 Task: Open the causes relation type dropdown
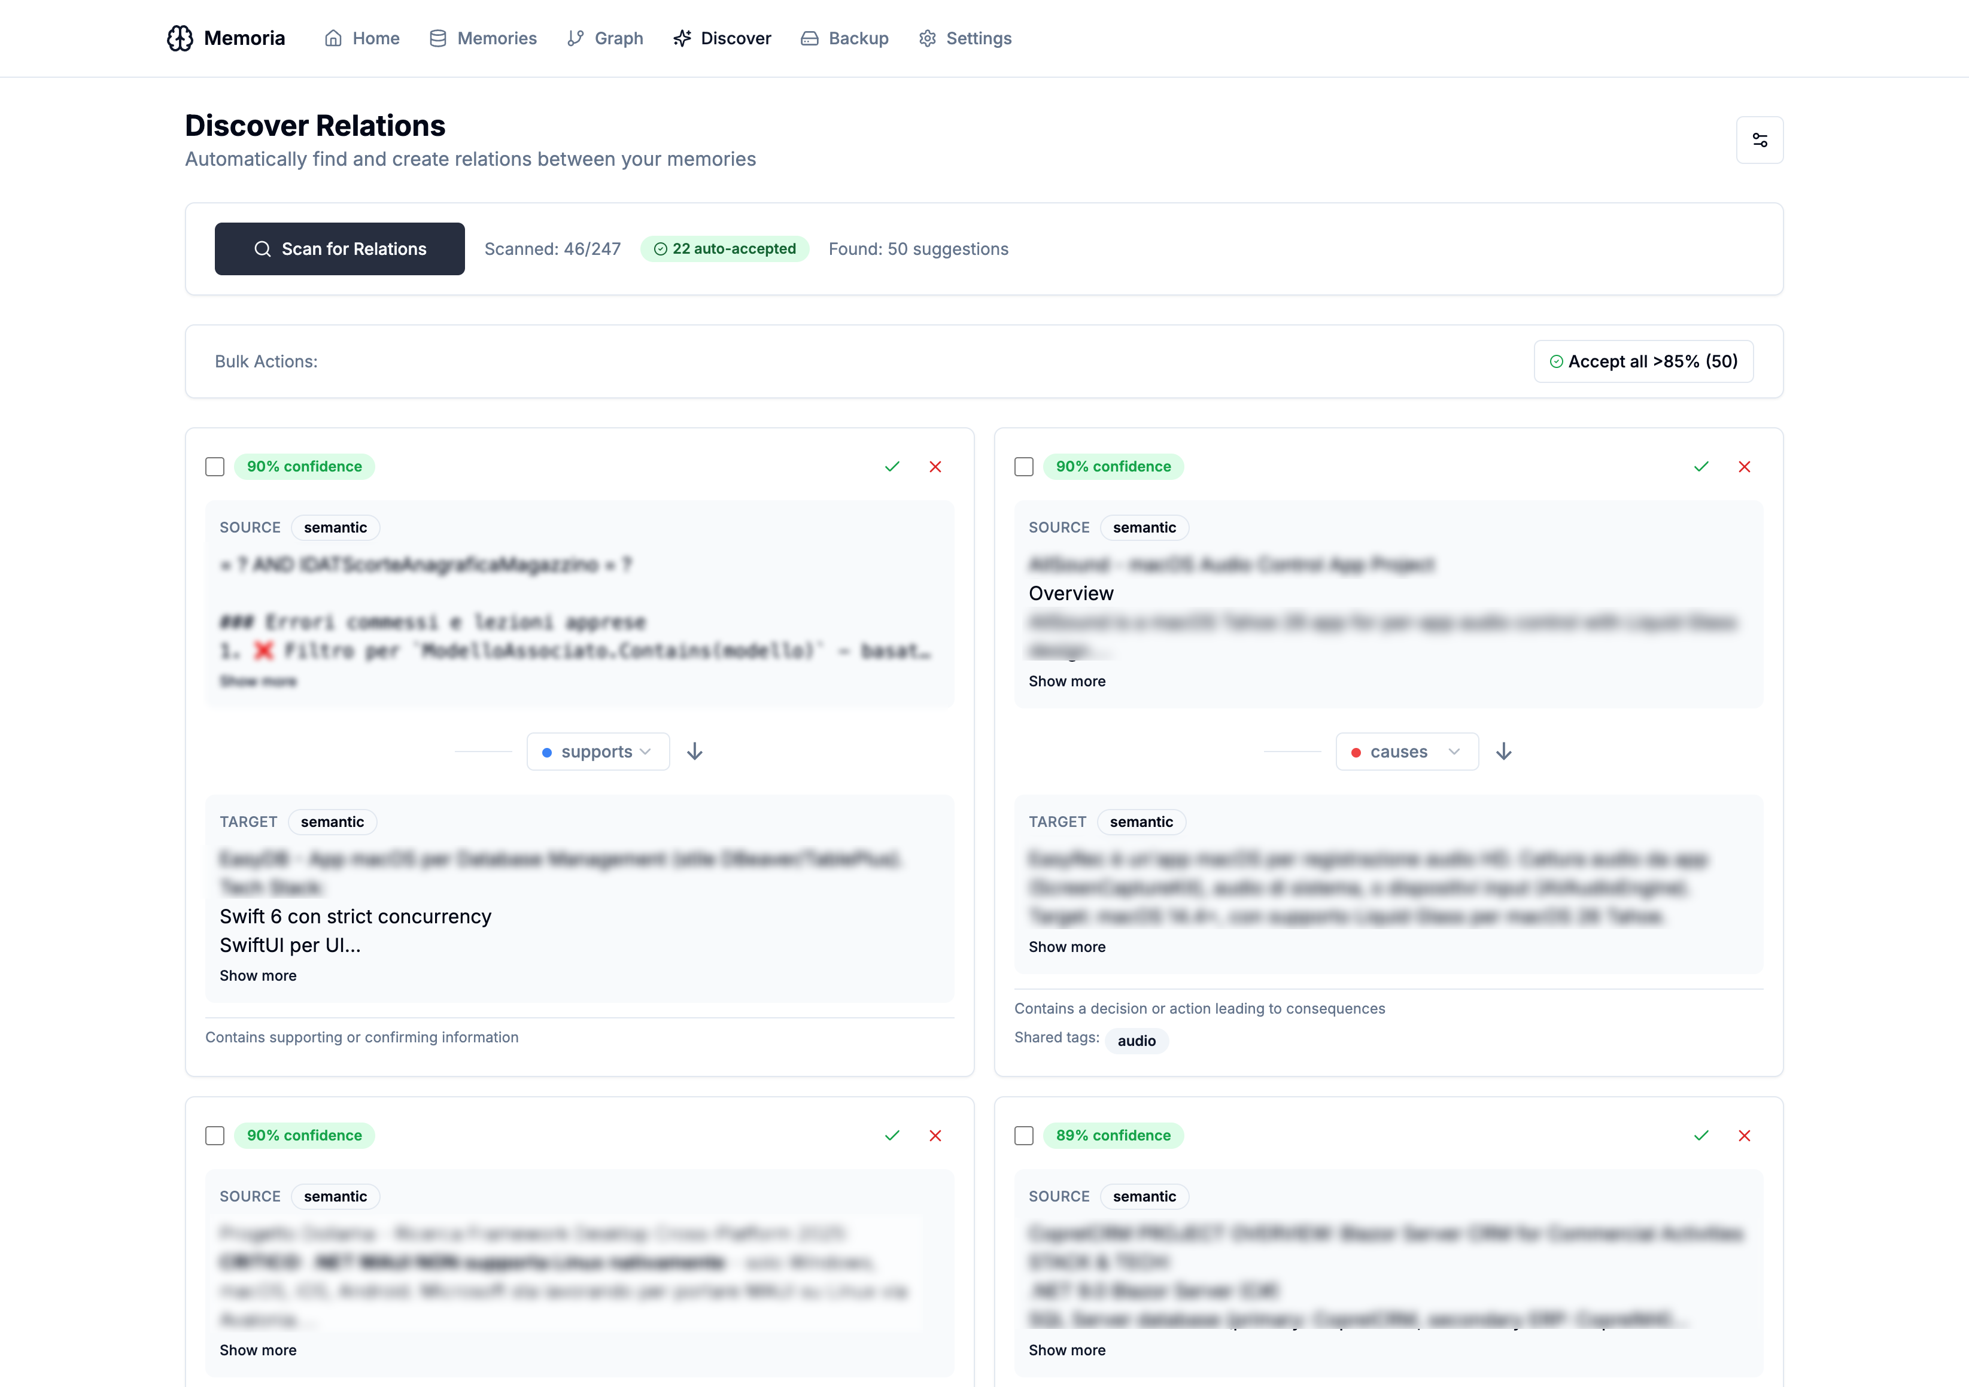point(1406,752)
